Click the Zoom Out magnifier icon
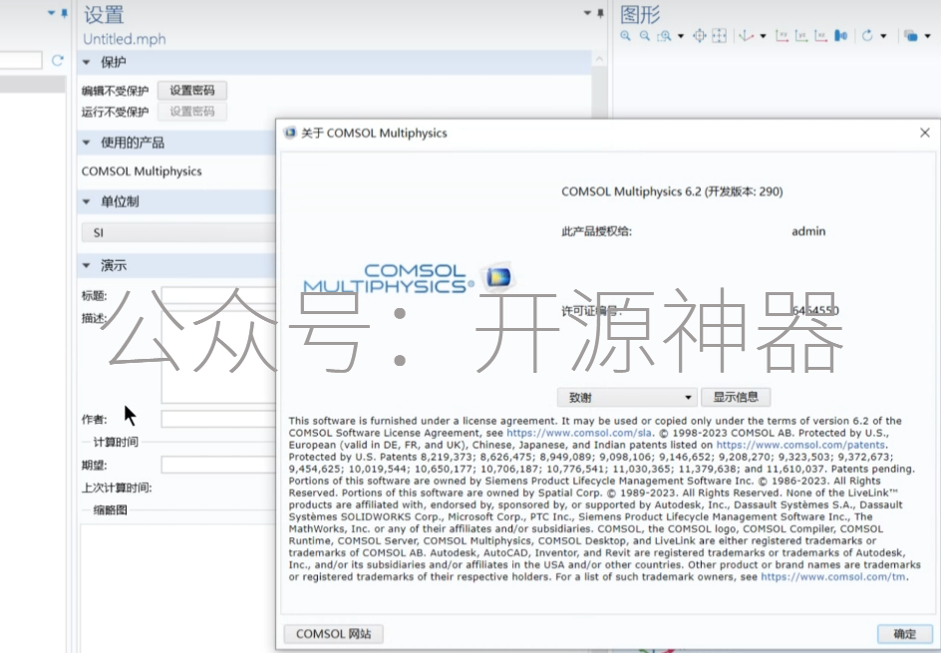 (x=645, y=36)
